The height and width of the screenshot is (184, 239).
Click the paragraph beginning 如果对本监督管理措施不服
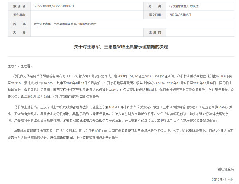[120, 134]
